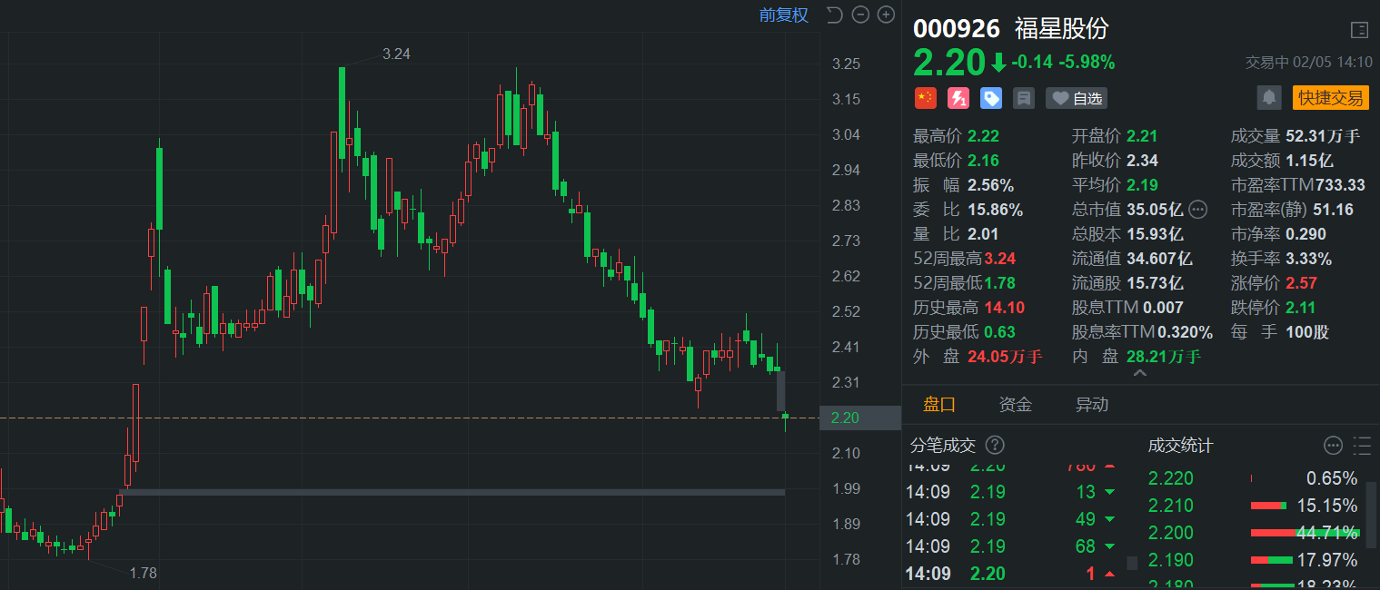Image resolution: width=1380 pixels, height=590 pixels.
Task: Expand 总市值 details via ellipsis icon
Action: (1197, 210)
